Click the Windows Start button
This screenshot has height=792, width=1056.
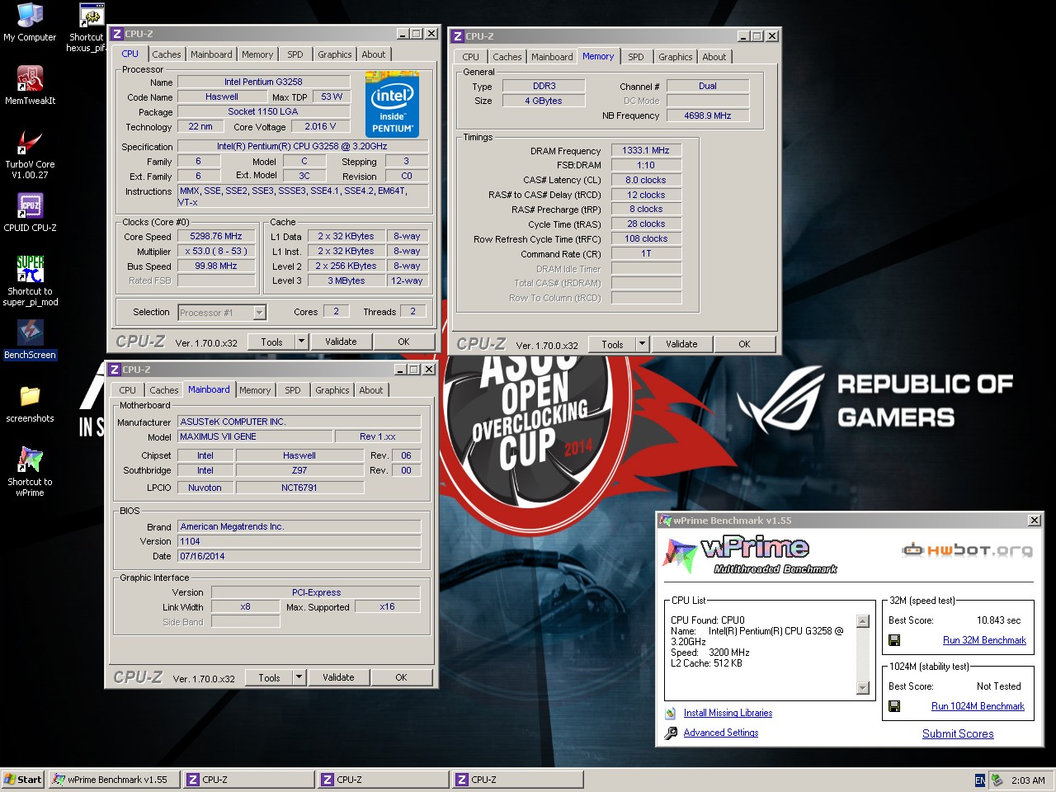(22, 780)
